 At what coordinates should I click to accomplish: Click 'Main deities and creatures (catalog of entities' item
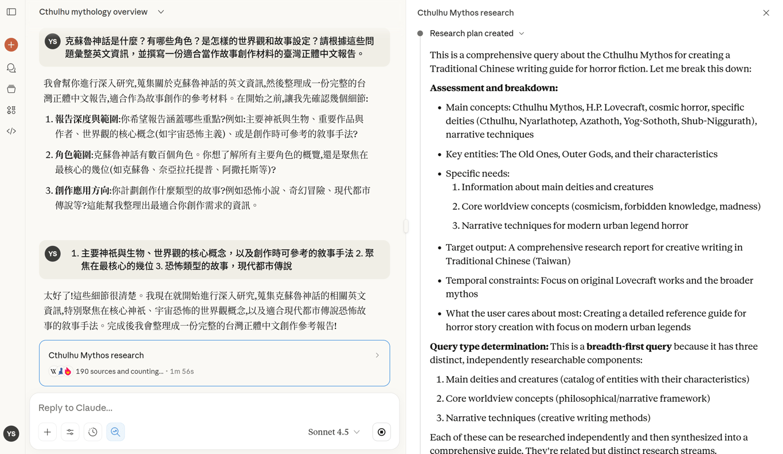point(597,379)
